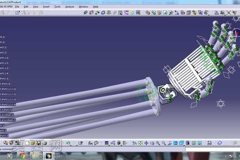240x160 pixels.
Task: Select the Offset Constraint tool
Action: [x=97, y=13]
